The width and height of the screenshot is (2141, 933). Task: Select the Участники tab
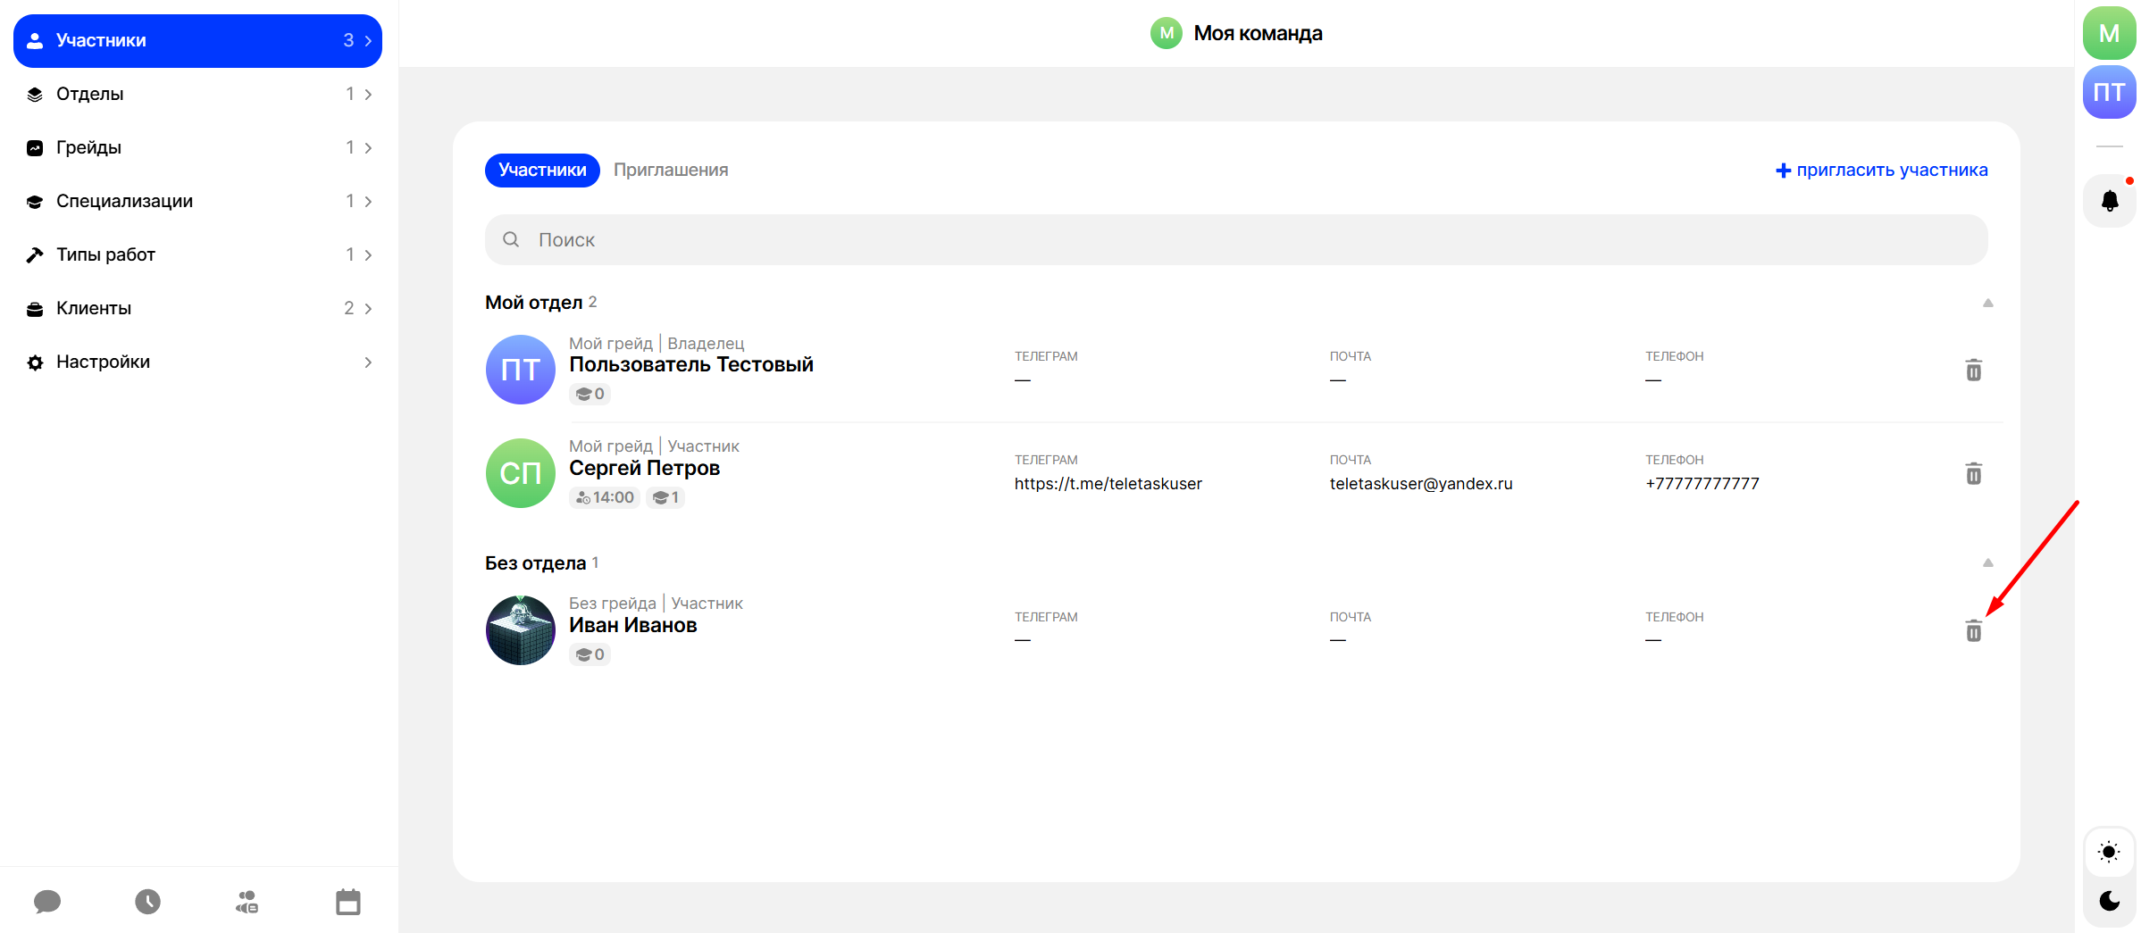542,170
